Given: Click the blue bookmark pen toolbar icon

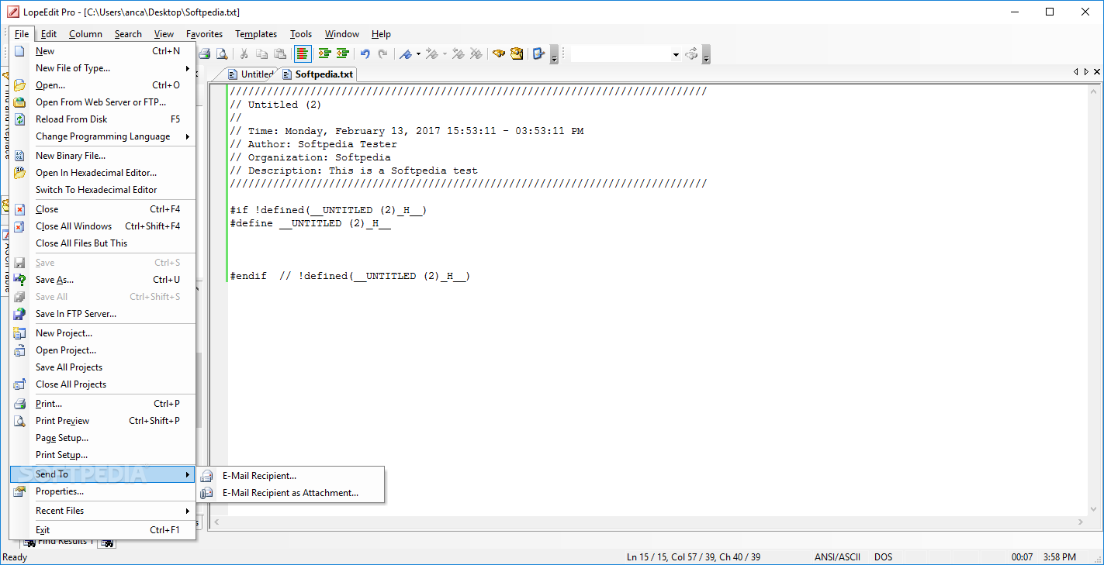Looking at the screenshot, I should (405, 53).
